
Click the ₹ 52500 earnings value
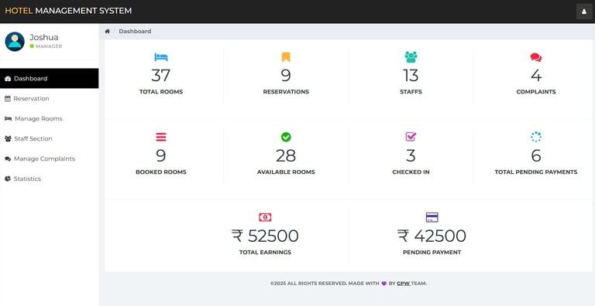coord(265,236)
